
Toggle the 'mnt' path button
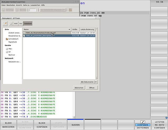click(16, 24)
